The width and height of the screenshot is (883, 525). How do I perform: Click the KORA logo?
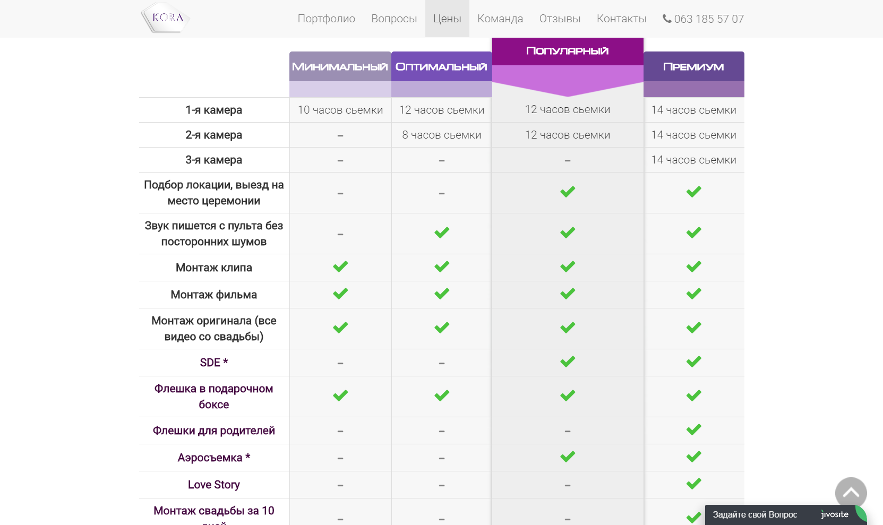tap(166, 18)
